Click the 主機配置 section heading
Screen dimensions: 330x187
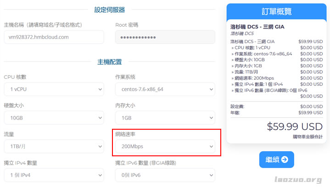[x=109, y=62]
